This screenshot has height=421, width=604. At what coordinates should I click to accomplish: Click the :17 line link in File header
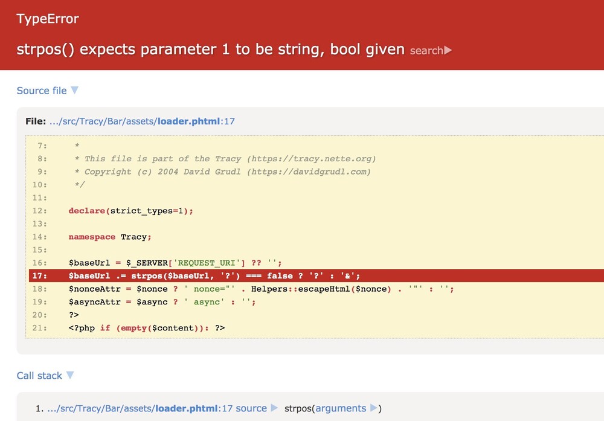pyautogui.click(x=228, y=121)
